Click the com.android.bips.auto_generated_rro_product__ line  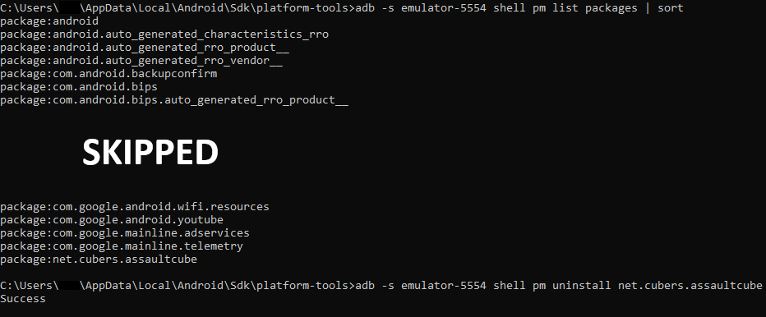coord(174,100)
